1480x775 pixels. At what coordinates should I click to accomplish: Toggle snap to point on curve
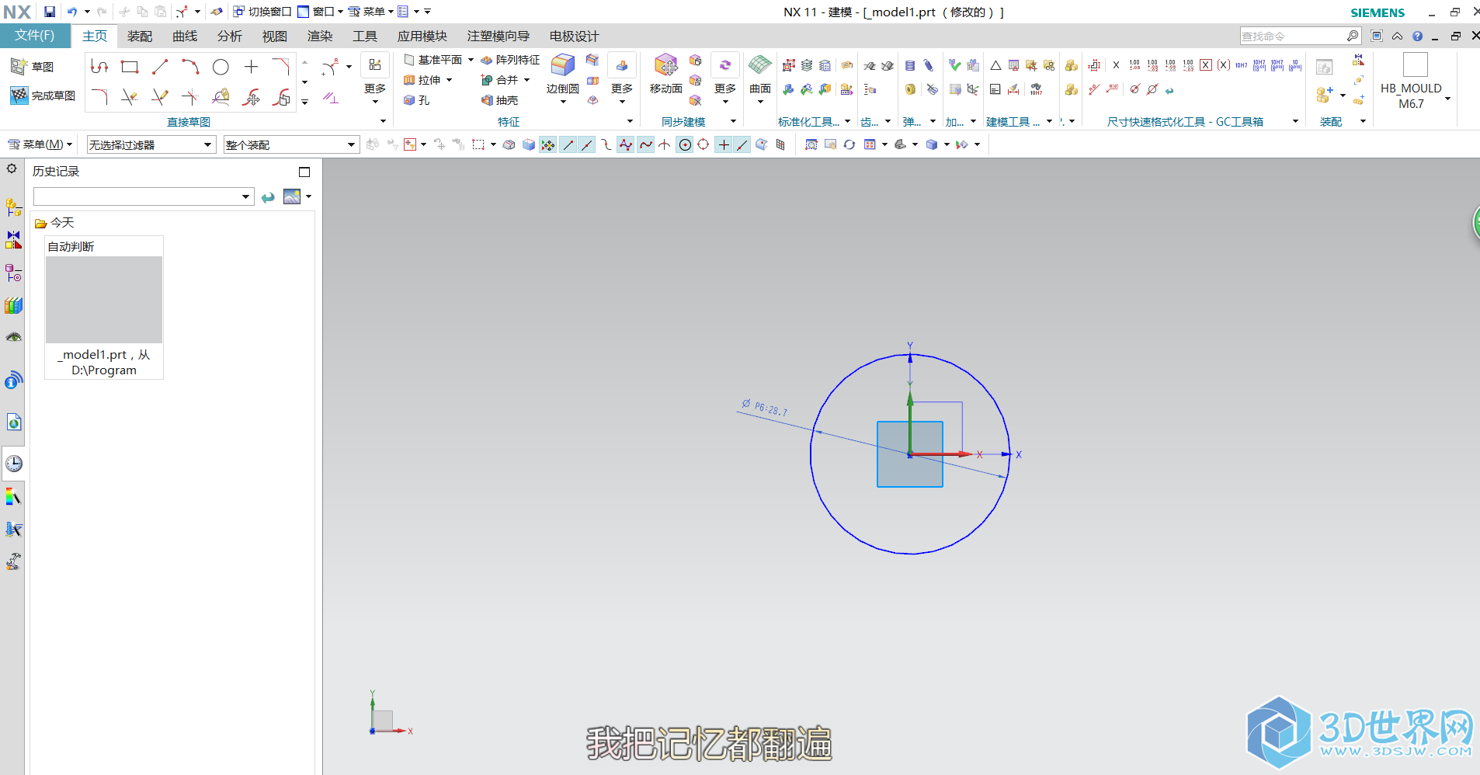coord(742,144)
